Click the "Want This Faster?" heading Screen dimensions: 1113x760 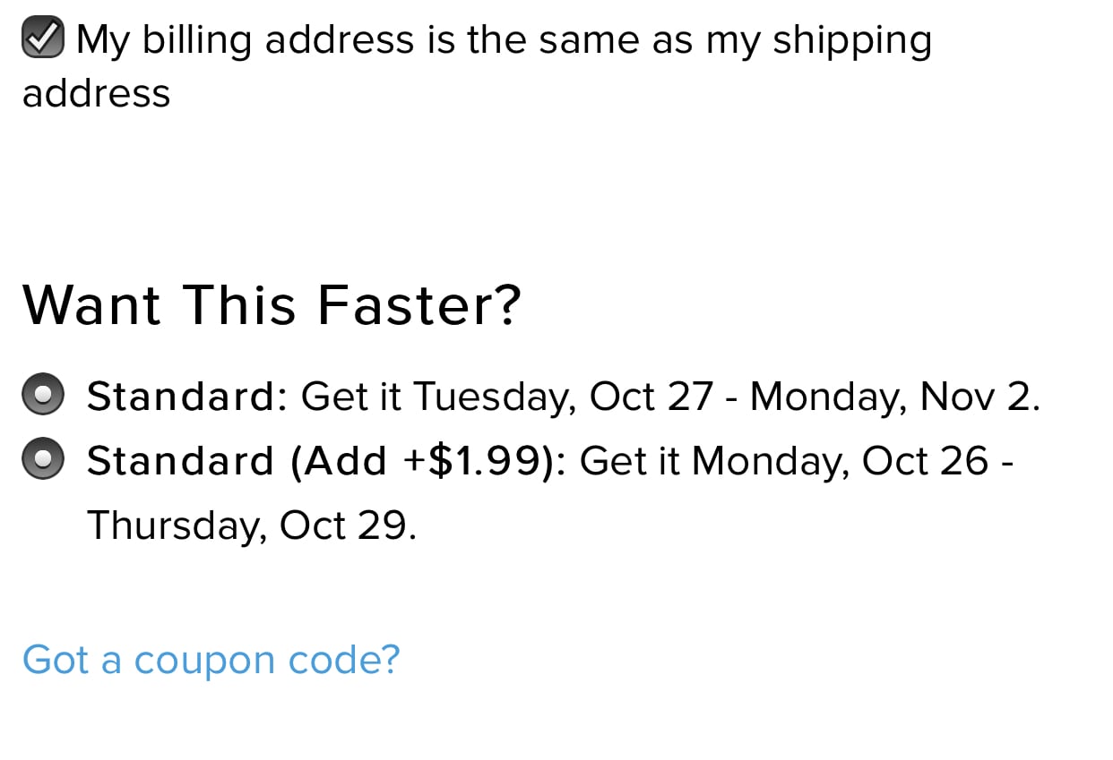[x=271, y=304]
